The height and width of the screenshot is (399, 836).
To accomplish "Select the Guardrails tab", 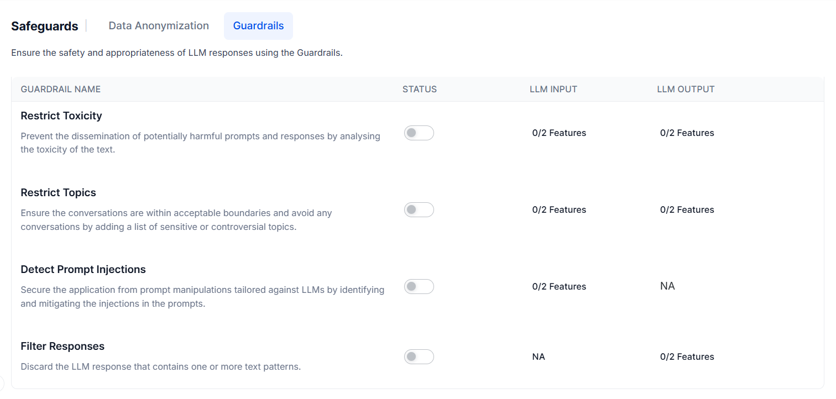I will coord(258,26).
